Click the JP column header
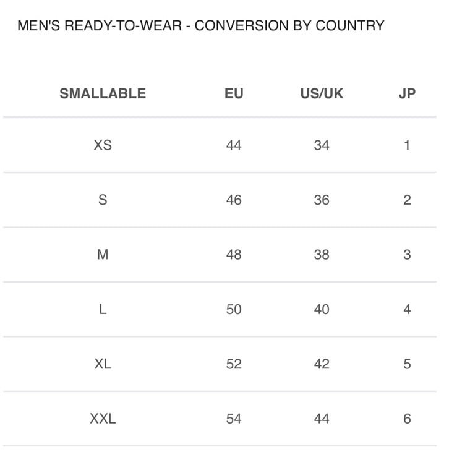This screenshot has width=457, height=460. (407, 93)
